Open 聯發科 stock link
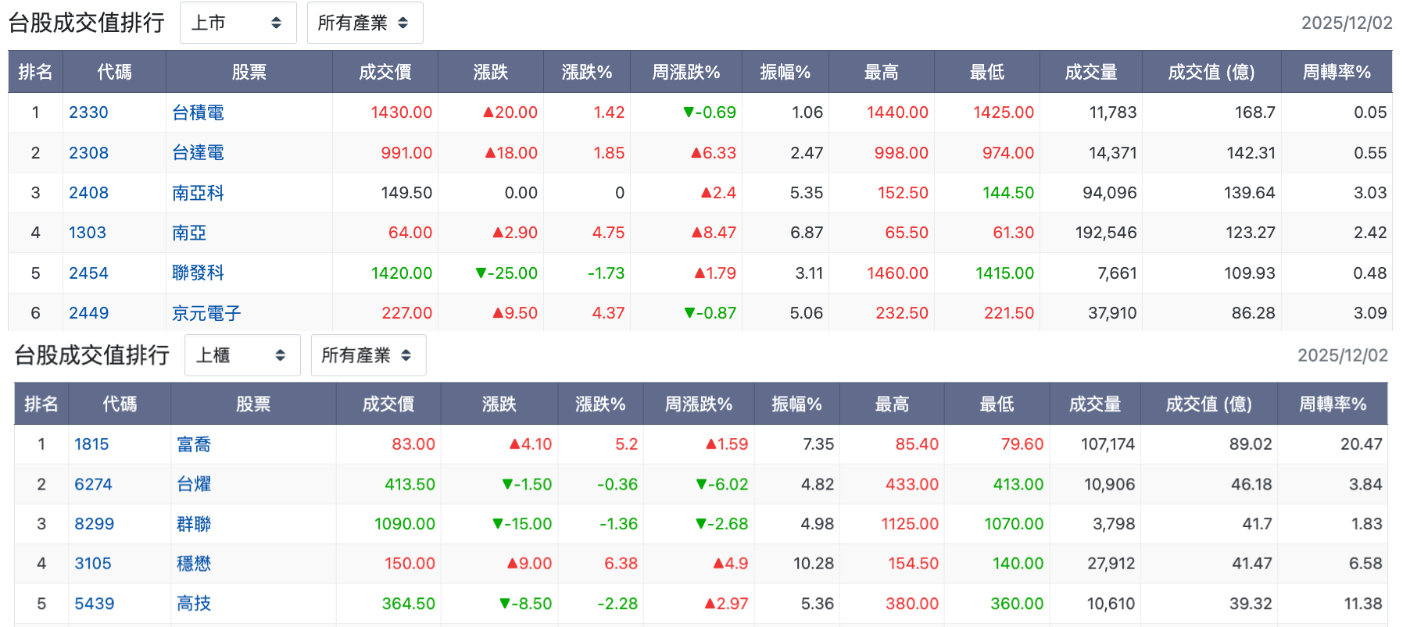 coord(198,273)
